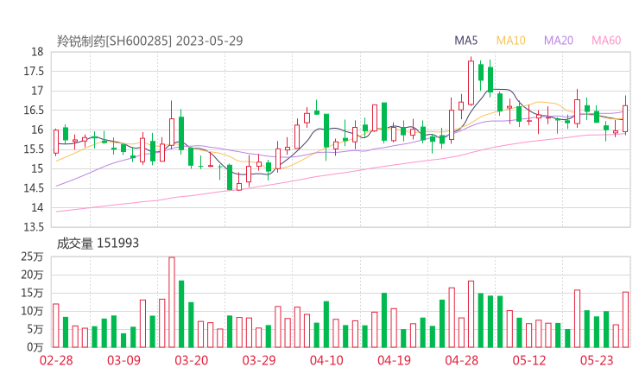Click the 25万 volume axis label
639x380 pixels.
[33, 256]
